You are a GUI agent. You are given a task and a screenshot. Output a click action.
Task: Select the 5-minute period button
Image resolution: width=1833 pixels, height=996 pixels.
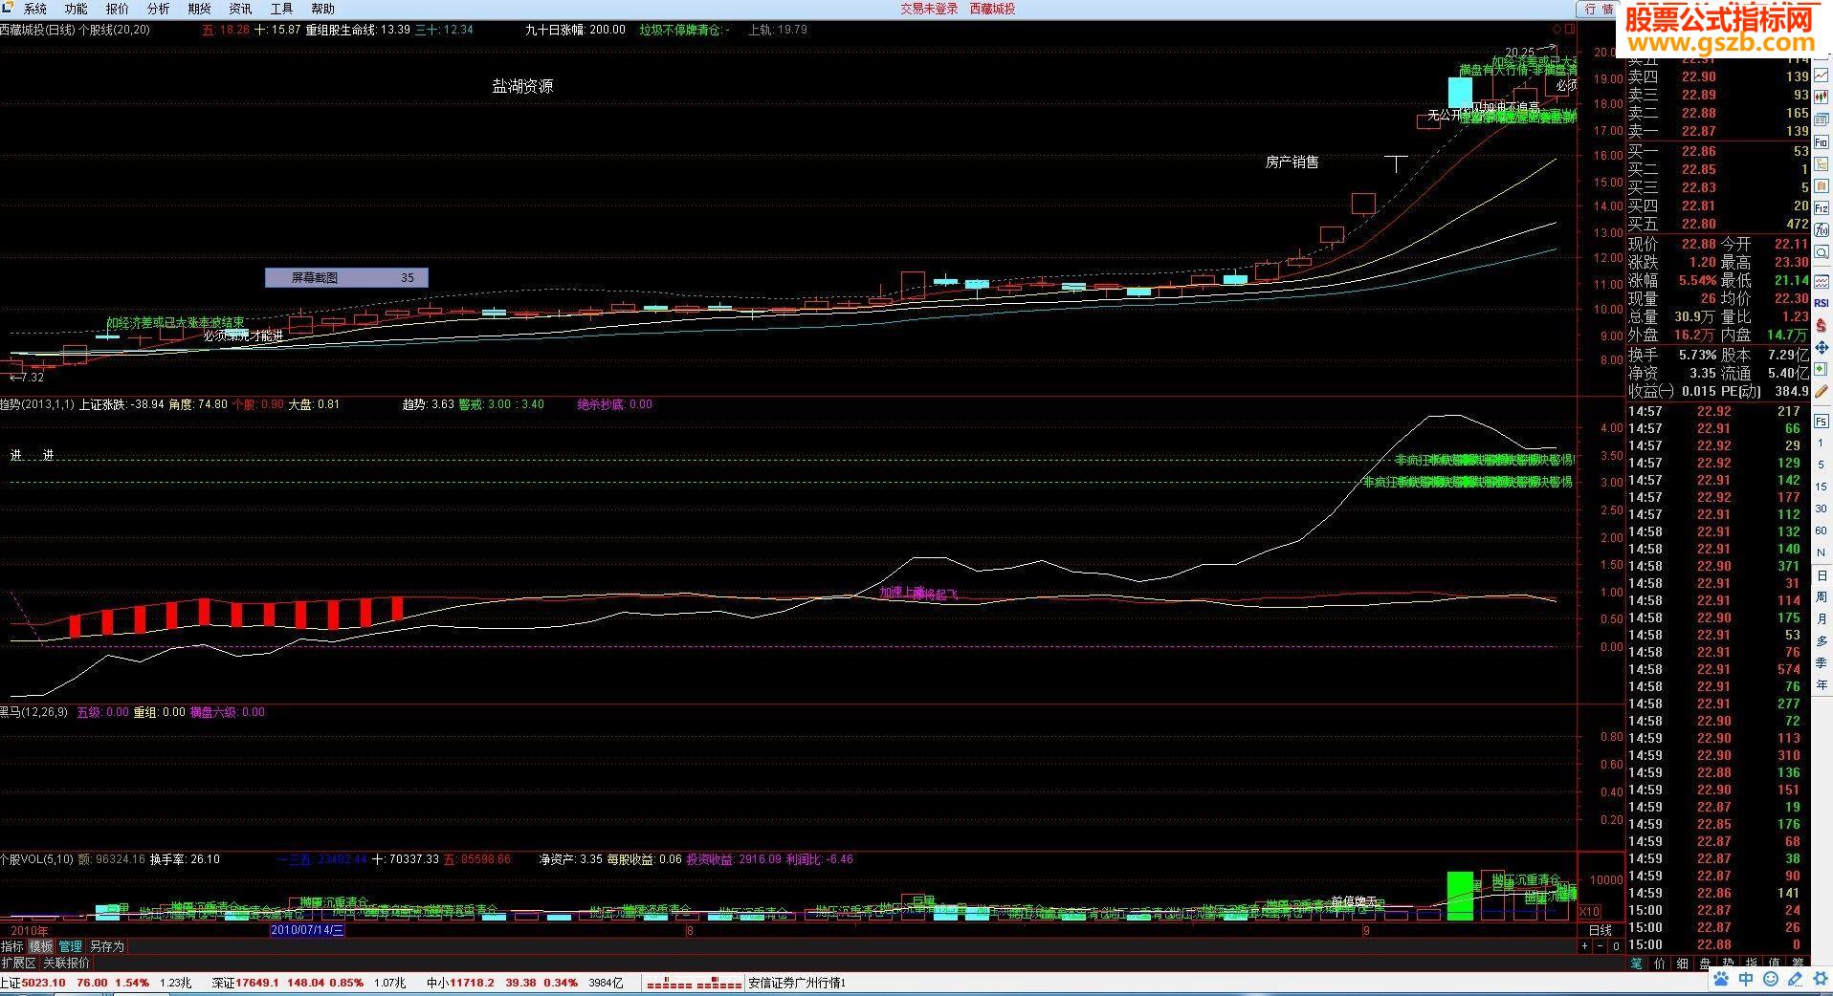(x=1822, y=466)
